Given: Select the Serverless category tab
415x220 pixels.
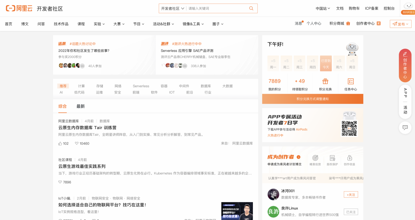Looking at the screenshot, I should 141,86.
